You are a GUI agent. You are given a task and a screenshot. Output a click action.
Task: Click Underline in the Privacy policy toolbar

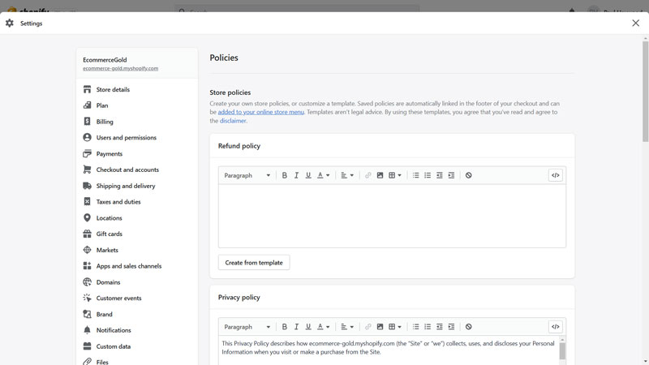[x=308, y=327]
